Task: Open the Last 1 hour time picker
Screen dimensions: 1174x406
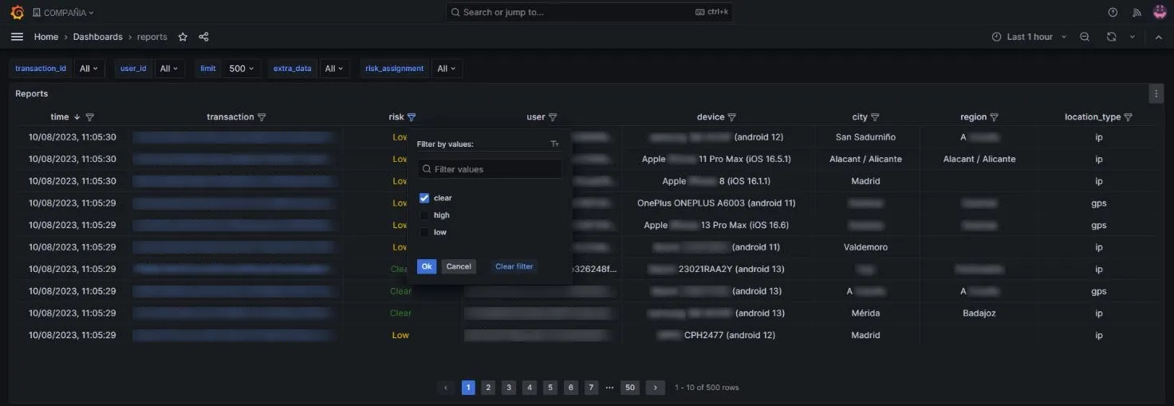Action: pyautogui.click(x=1029, y=37)
